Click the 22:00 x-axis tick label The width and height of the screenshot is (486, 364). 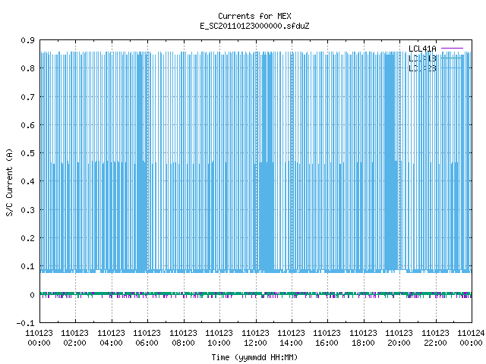[435, 343]
